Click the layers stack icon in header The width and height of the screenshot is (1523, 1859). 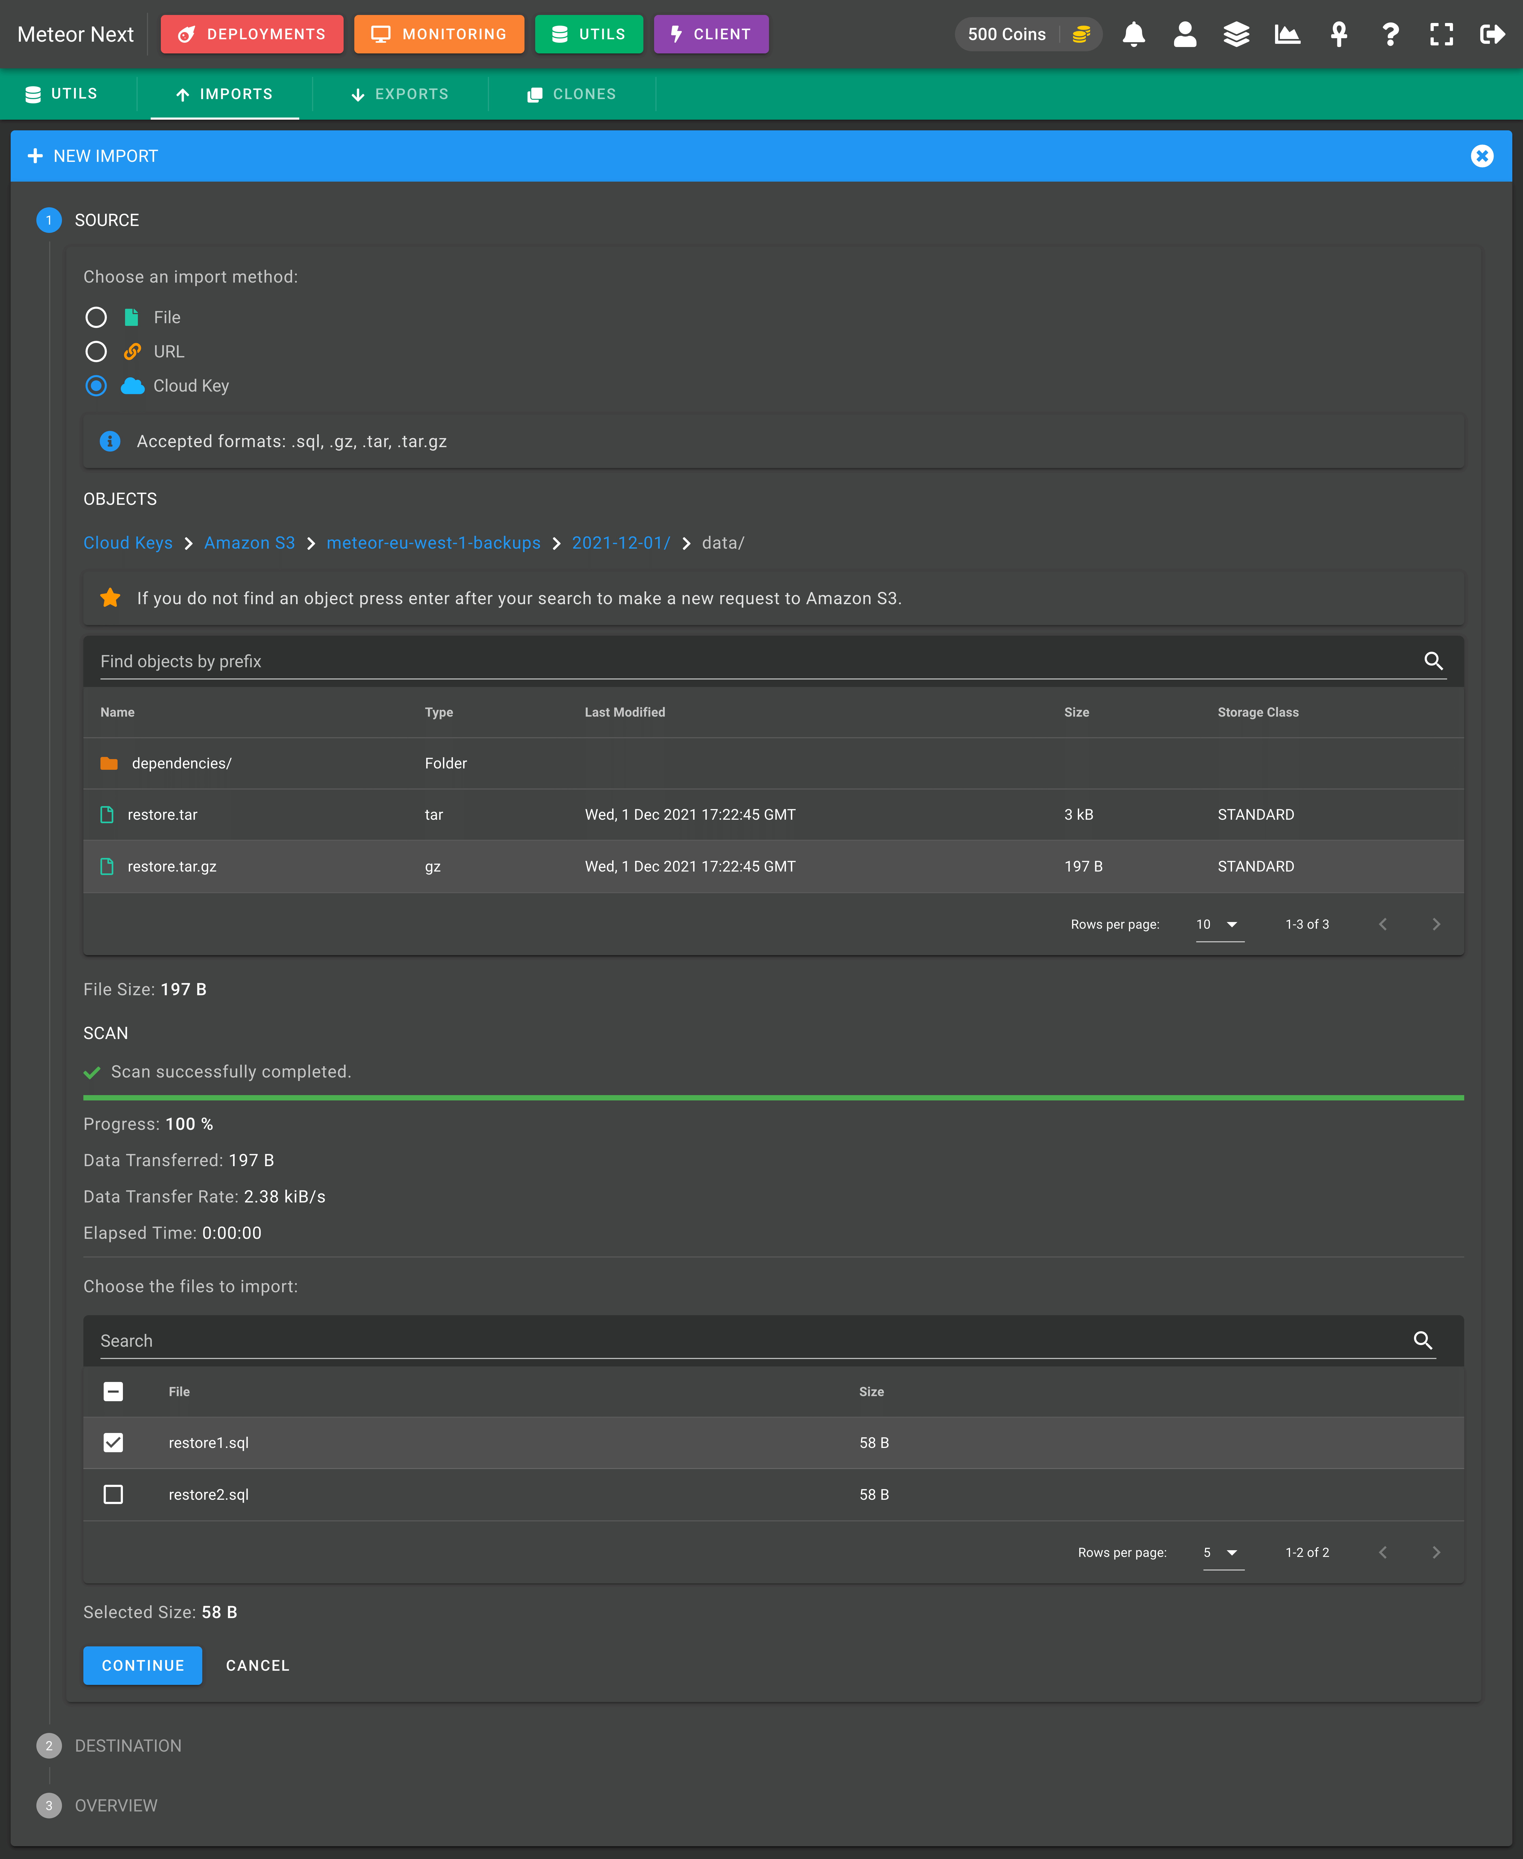click(1236, 34)
